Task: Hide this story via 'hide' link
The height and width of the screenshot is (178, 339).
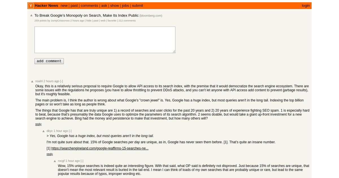Action: (x=89, y=21)
